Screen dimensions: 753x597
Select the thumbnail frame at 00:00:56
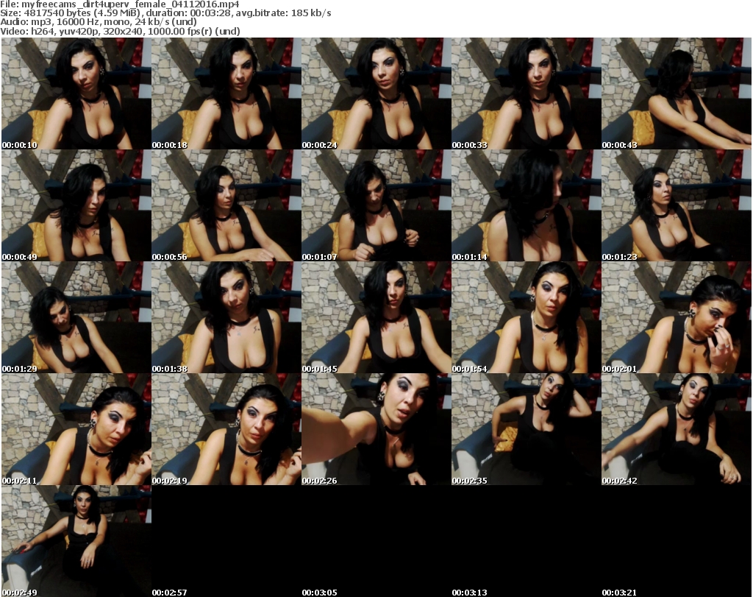coord(226,205)
